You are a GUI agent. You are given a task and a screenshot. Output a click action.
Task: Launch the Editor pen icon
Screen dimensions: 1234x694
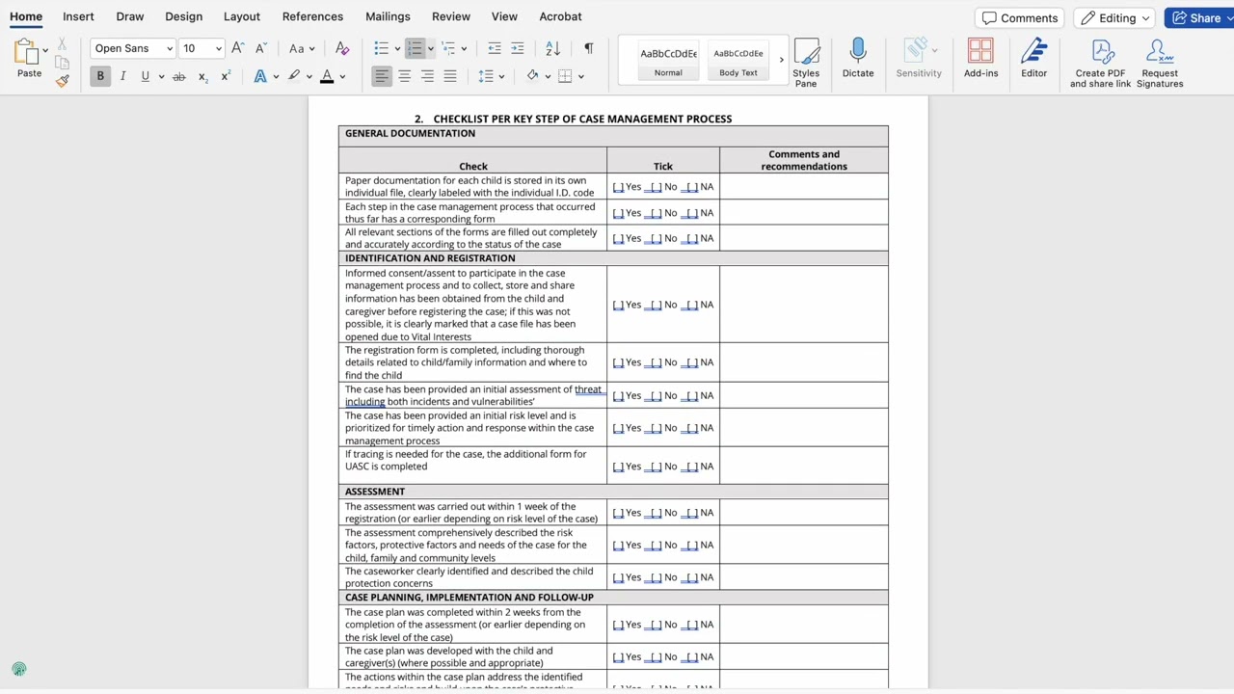coord(1033,58)
